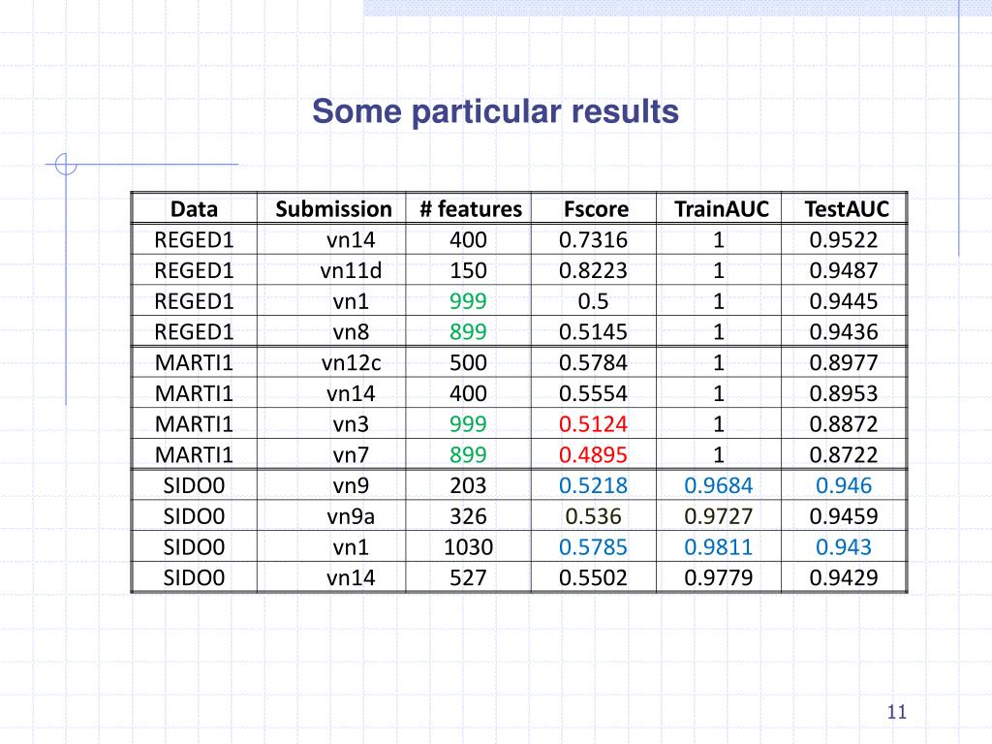The height and width of the screenshot is (744, 992).
Task: Click the red Fscore value 0.5124
Action: point(594,424)
